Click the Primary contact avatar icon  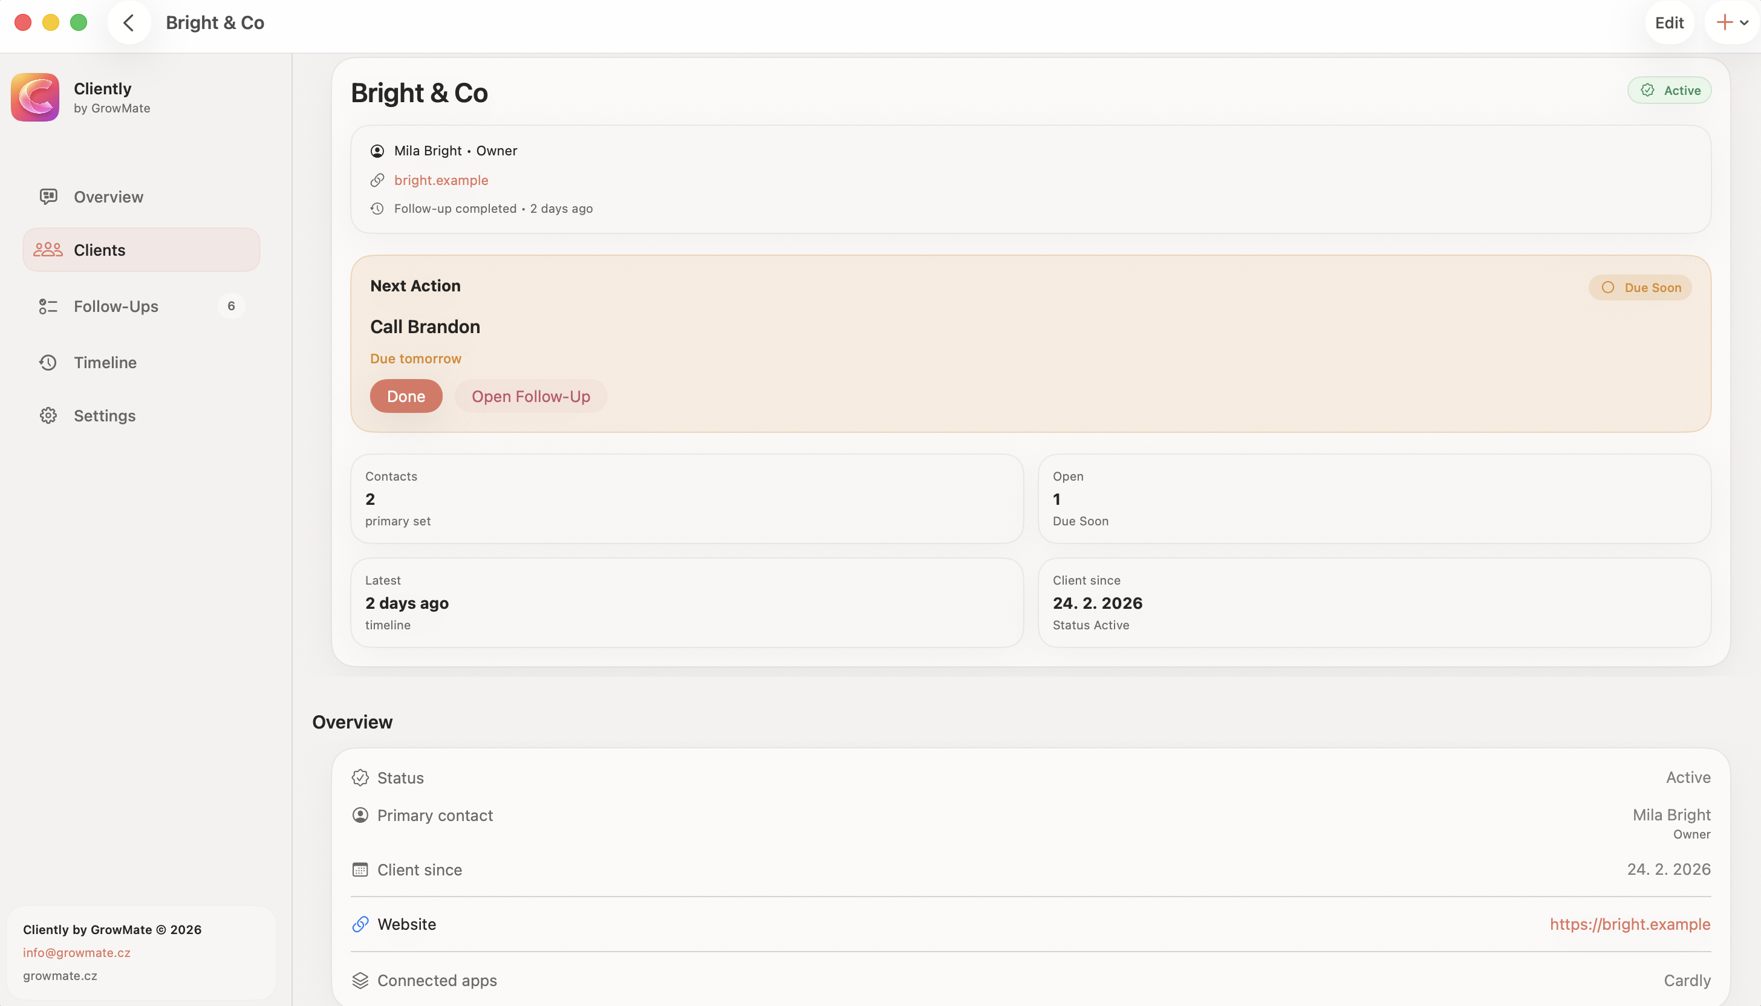(360, 816)
